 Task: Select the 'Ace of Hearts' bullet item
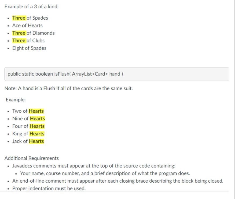click(27, 26)
